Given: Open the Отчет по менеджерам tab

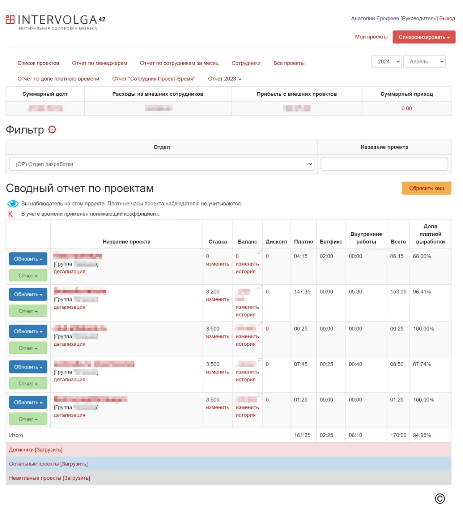Looking at the screenshot, I should (x=99, y=63).
